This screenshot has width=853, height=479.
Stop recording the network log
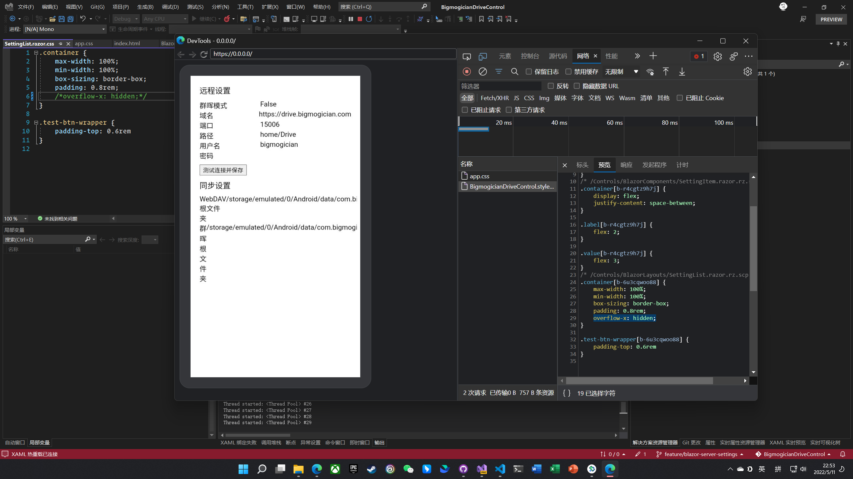coord(467,72)
